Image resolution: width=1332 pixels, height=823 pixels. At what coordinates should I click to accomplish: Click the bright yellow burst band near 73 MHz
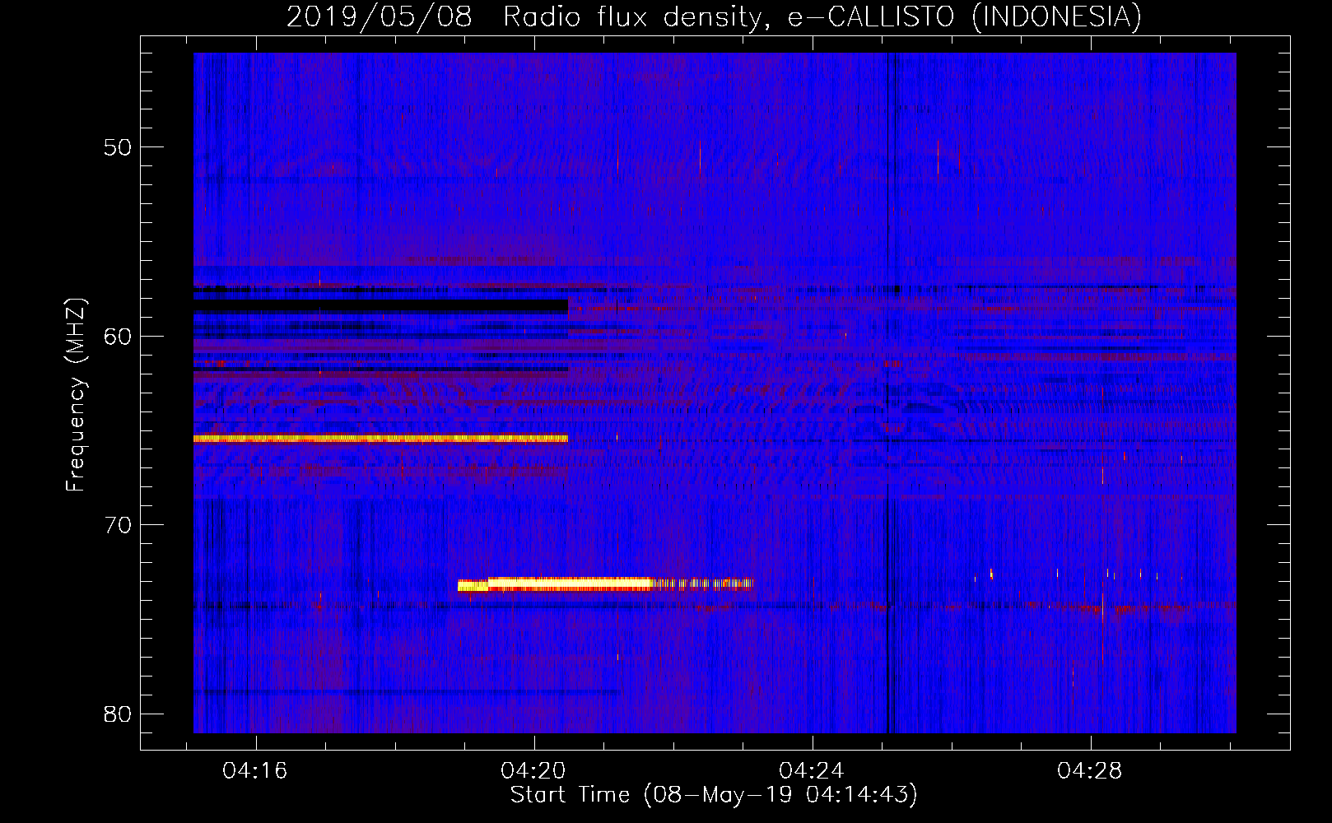pyautogui.click(x=606, y=584)
